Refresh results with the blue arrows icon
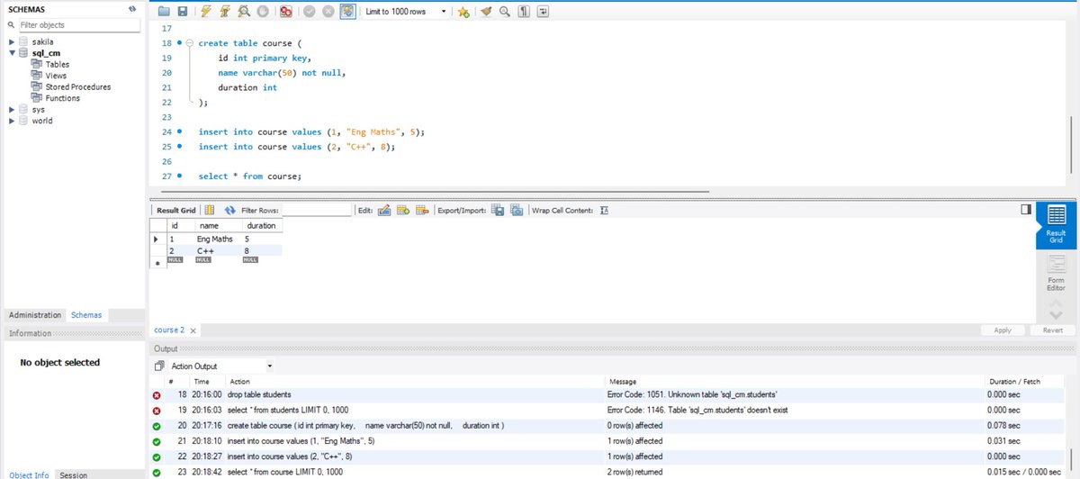This screenshot has height=479, width=1080. click(x=230, y=210)
